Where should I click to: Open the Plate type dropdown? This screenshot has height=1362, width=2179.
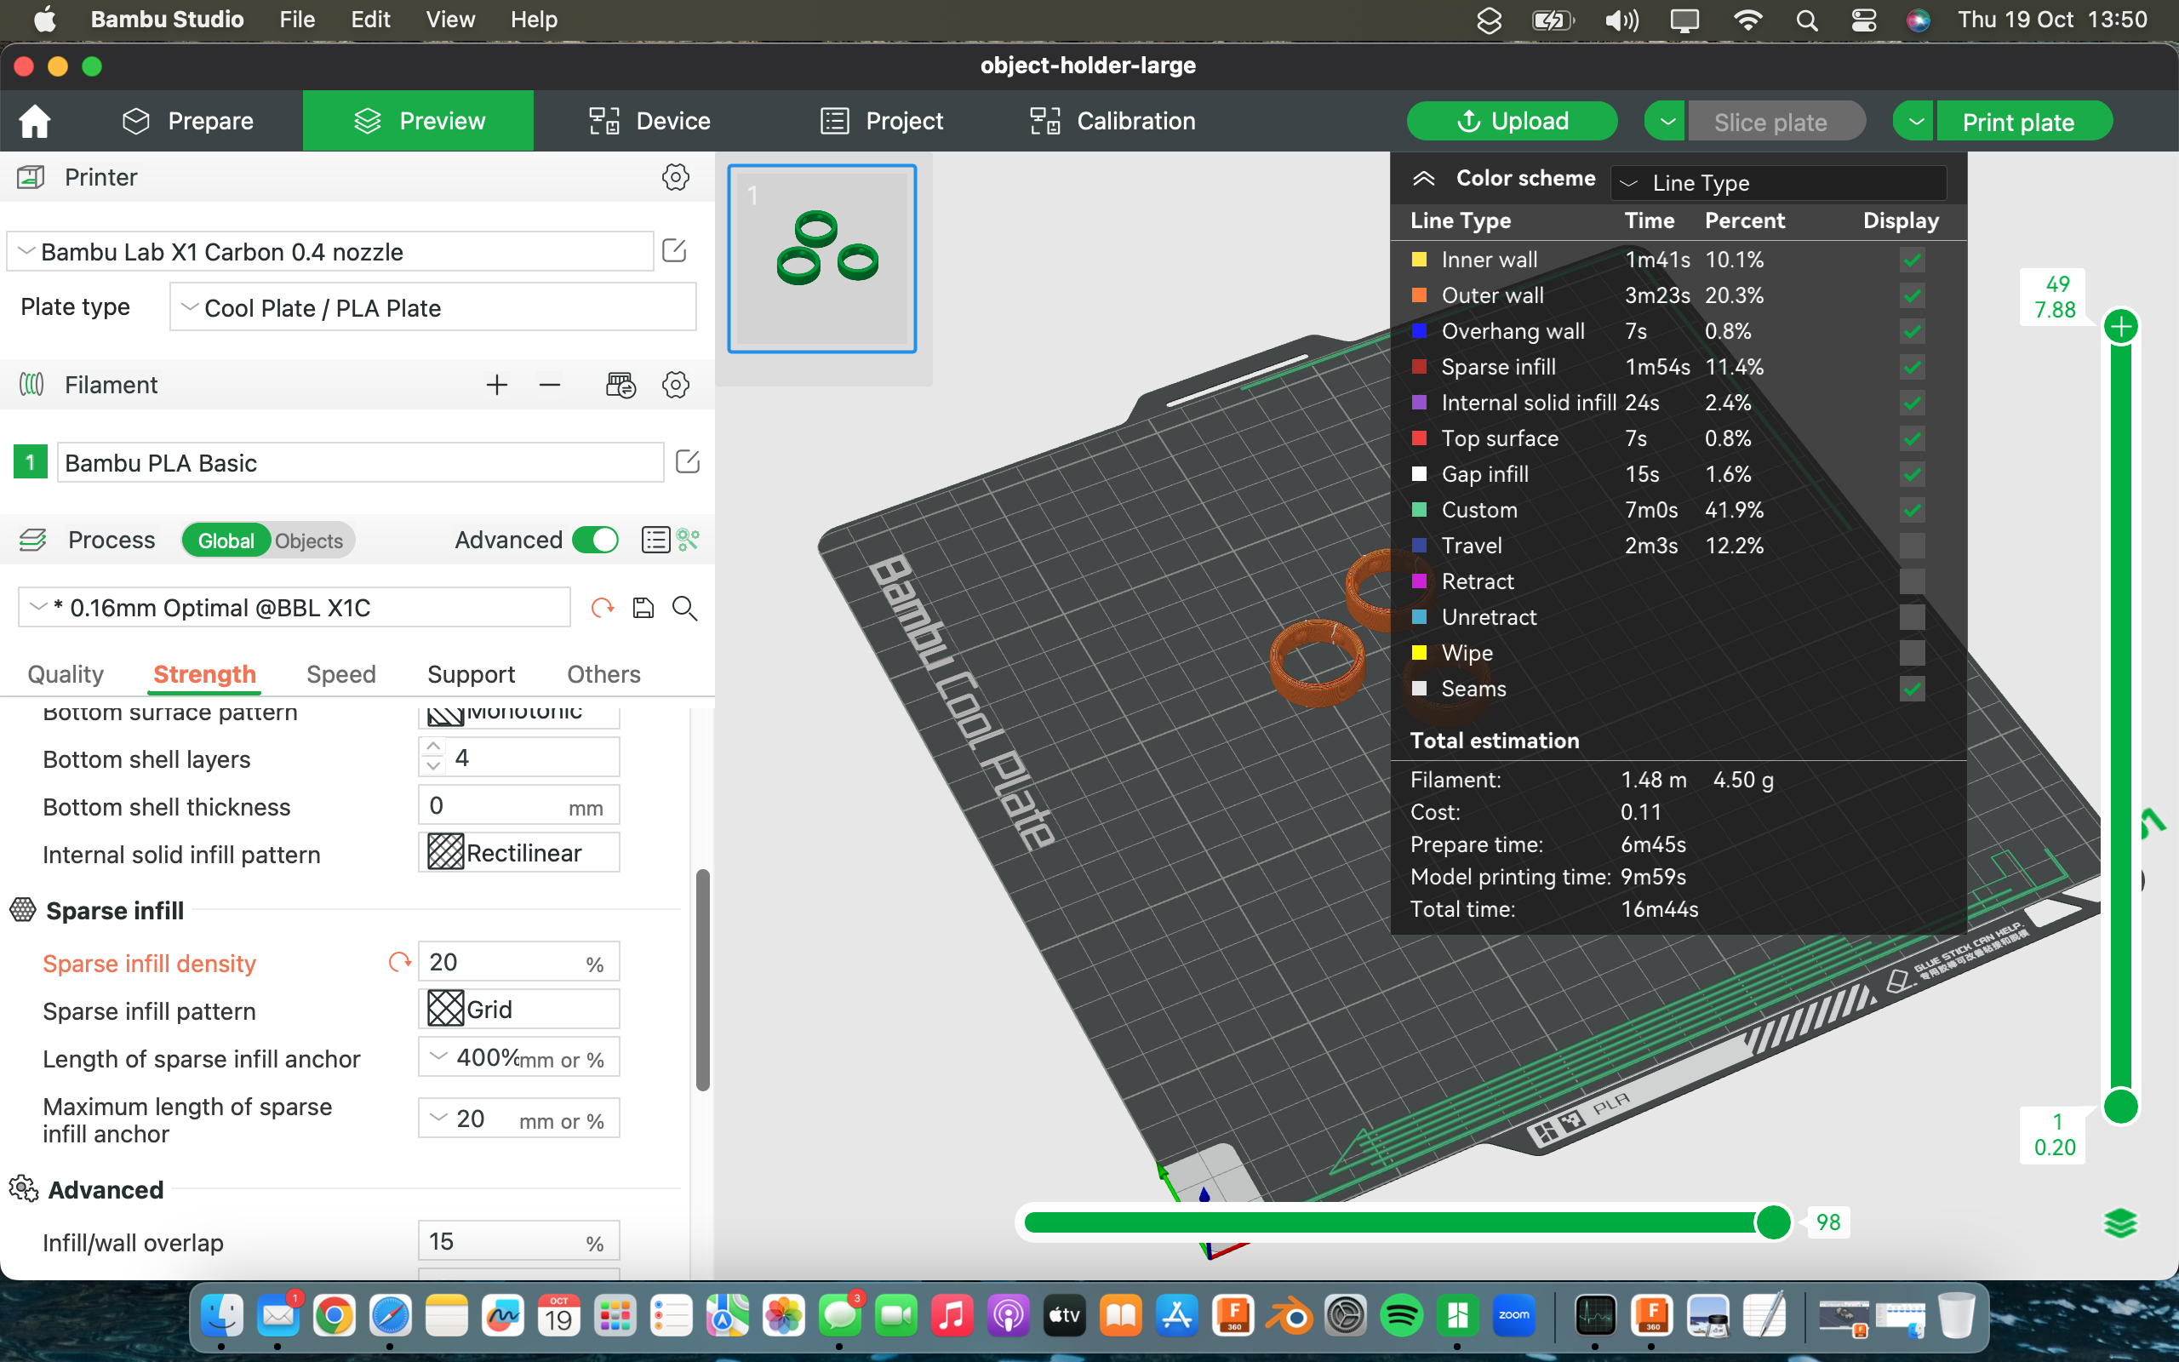click(432, 307)
